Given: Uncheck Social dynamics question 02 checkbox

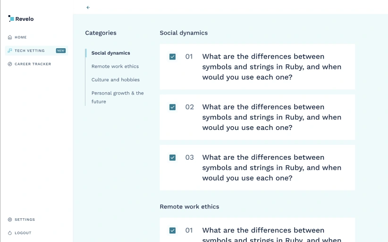Looking at the screenshot, I should (172, 107).
